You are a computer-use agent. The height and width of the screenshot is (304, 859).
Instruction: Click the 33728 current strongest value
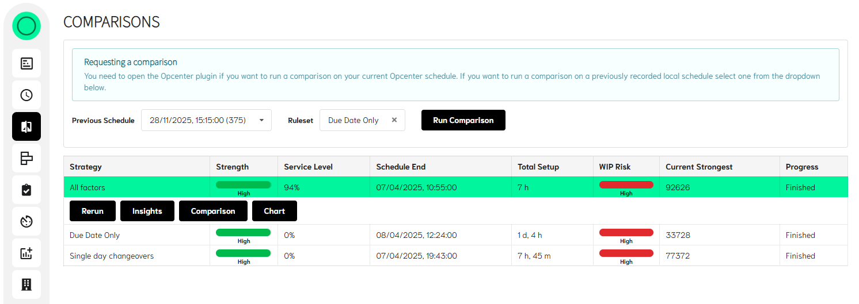coord(678,235)
